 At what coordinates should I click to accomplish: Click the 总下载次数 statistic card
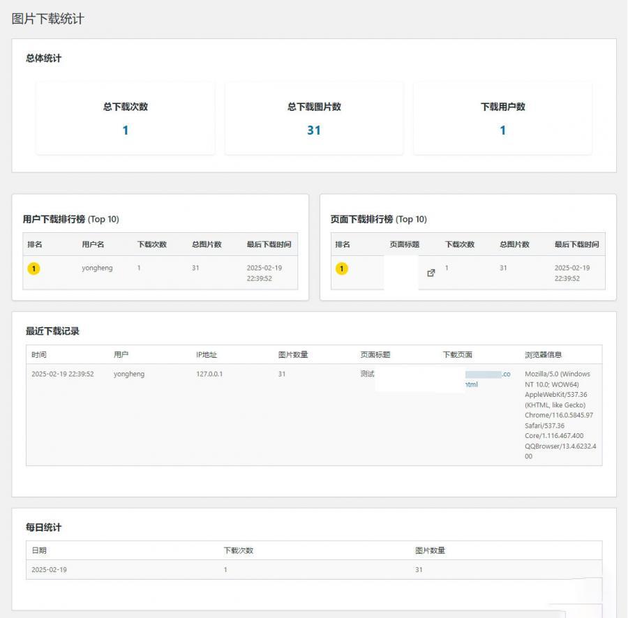126,118
